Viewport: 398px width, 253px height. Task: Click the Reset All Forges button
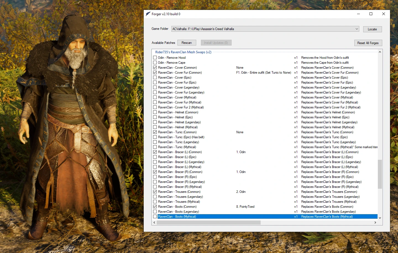click(368, 43)
